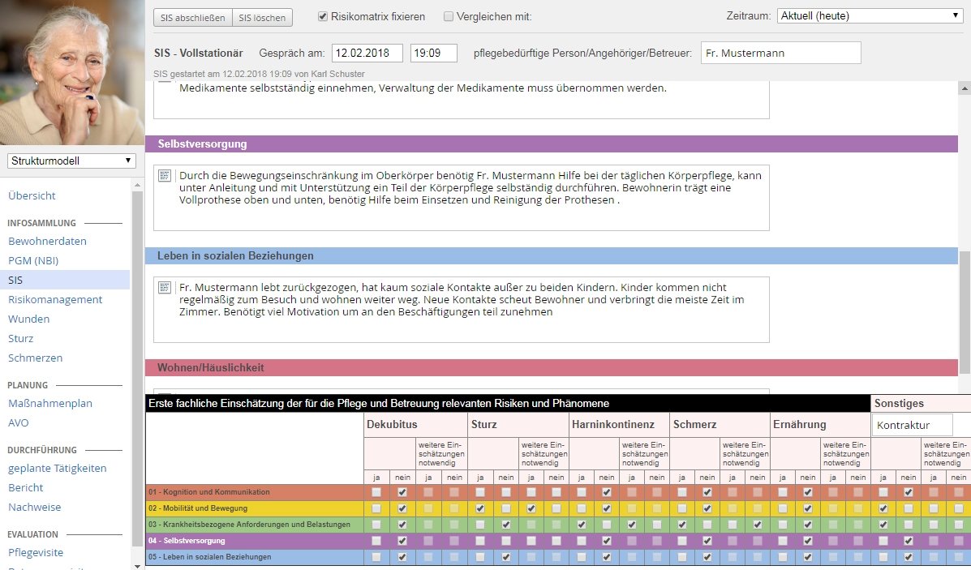Open text template icon in Selbstversorgung box

(x=164, y=176)
